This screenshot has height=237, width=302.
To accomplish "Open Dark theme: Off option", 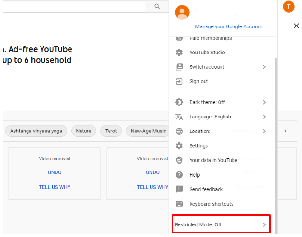I will (x=222, y=102).
